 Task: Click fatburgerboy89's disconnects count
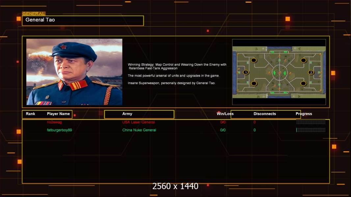click(255, 130)
